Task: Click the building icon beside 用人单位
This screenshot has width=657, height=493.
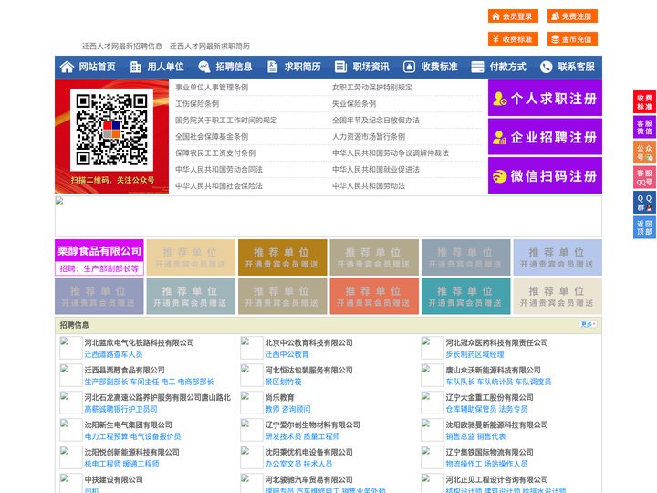Action: coord(135,67)
